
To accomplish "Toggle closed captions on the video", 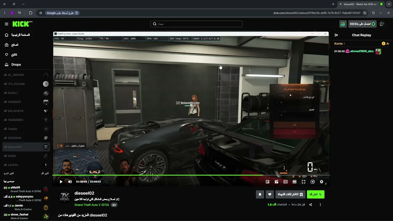I will pos(286,182).
